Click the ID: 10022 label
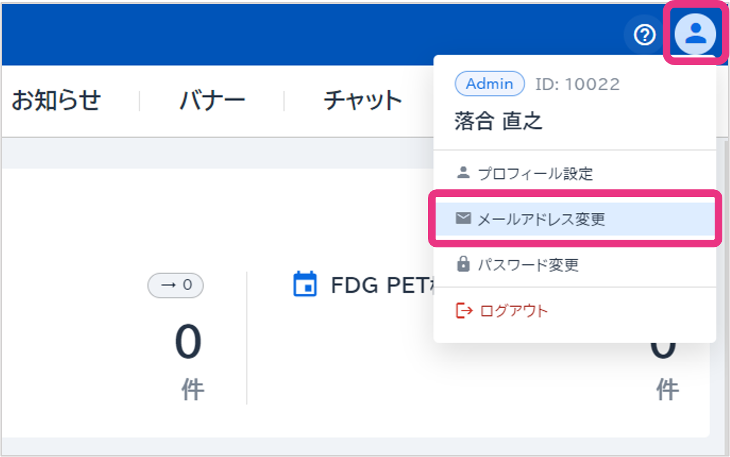The width and height of the screenshot is (730, 457). pos(577,84)
